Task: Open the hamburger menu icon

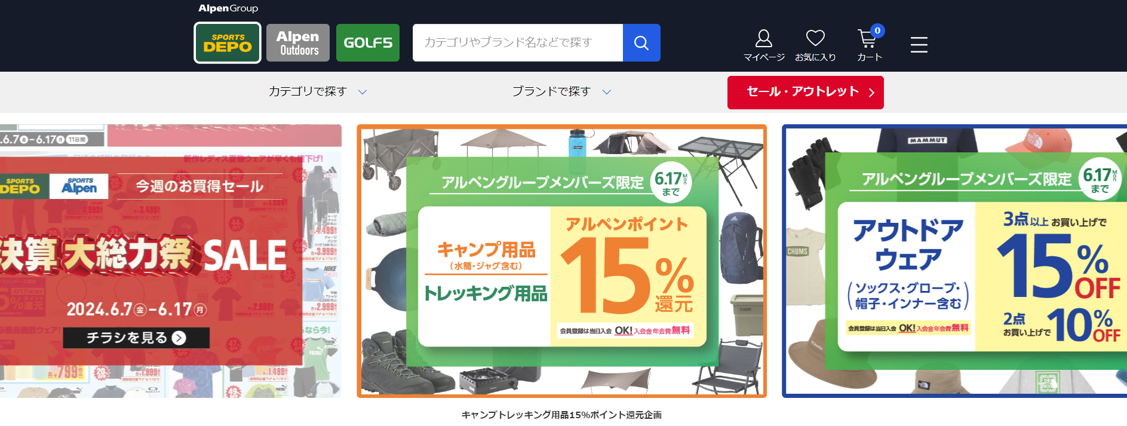Action: 919,44
